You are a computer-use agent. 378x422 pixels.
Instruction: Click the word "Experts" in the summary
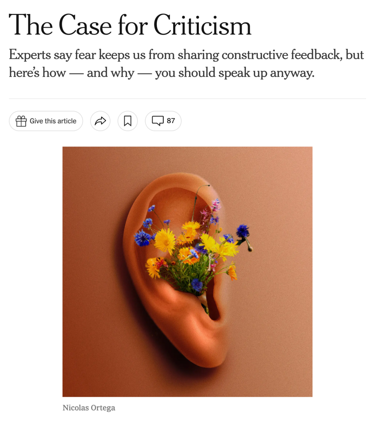pyautogui.click(x=30, y=55)
